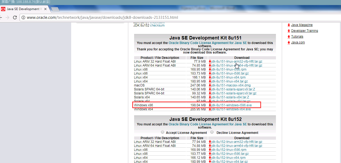This screenshot has height=163, width=341.
Task: Download jdk-8u151-linux-arm32-vfp-hflt.tar.gz
Action: click(237, 61)
